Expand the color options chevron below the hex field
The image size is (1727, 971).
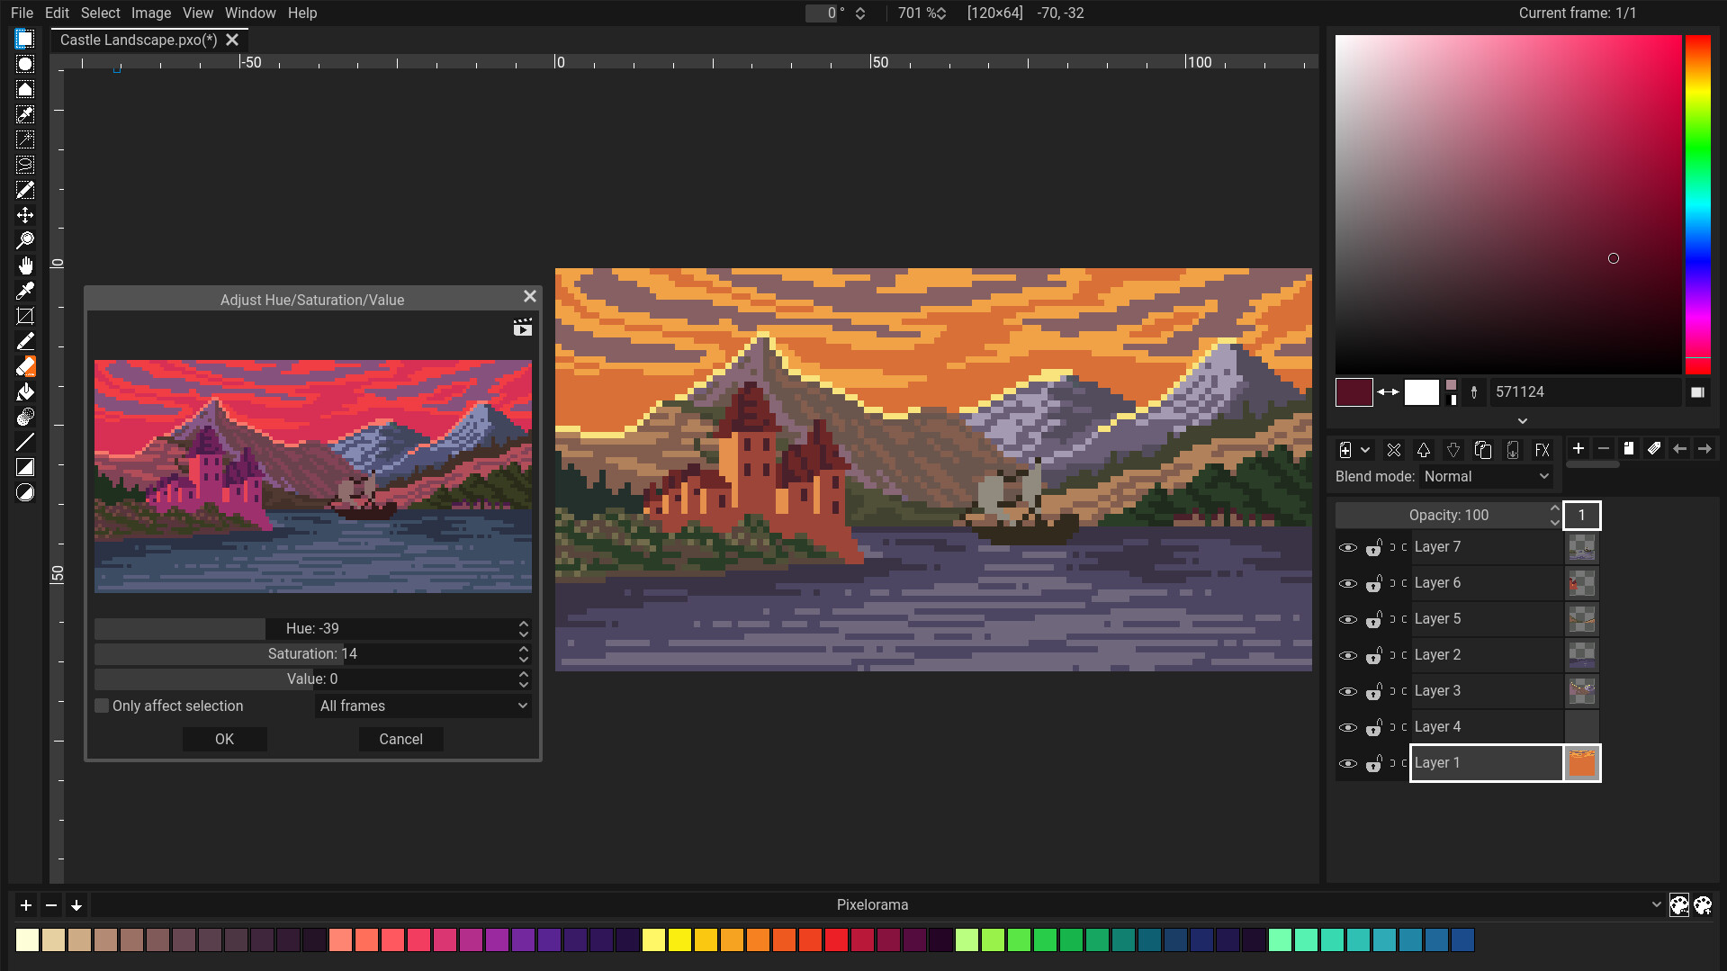point(1522,420)
